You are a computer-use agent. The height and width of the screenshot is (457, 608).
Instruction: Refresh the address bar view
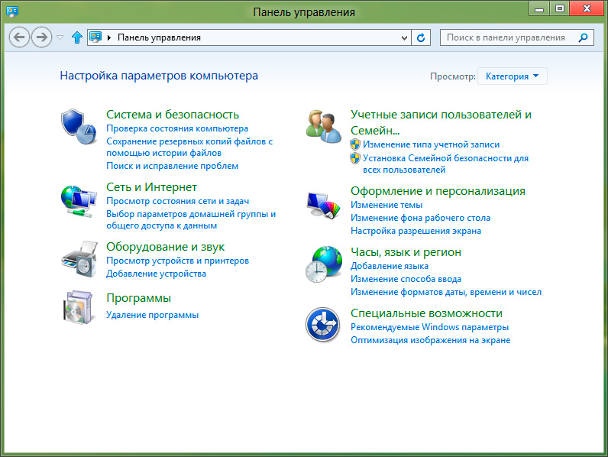click(x=421, y=37)
